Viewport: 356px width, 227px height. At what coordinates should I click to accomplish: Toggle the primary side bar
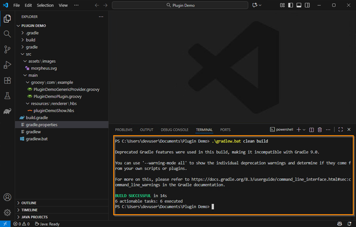tap(290, 5)
